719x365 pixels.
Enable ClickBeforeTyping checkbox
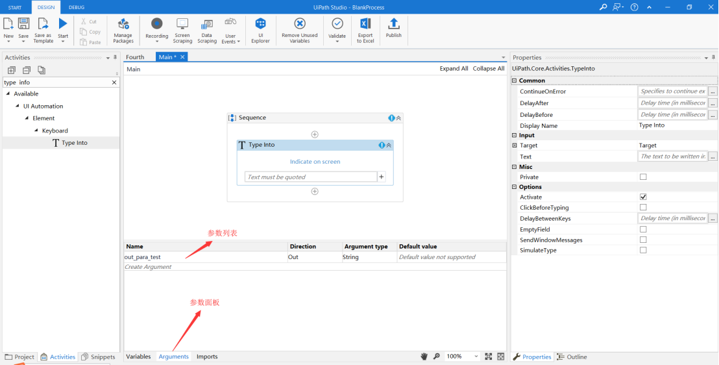click(x=643, y=208)
